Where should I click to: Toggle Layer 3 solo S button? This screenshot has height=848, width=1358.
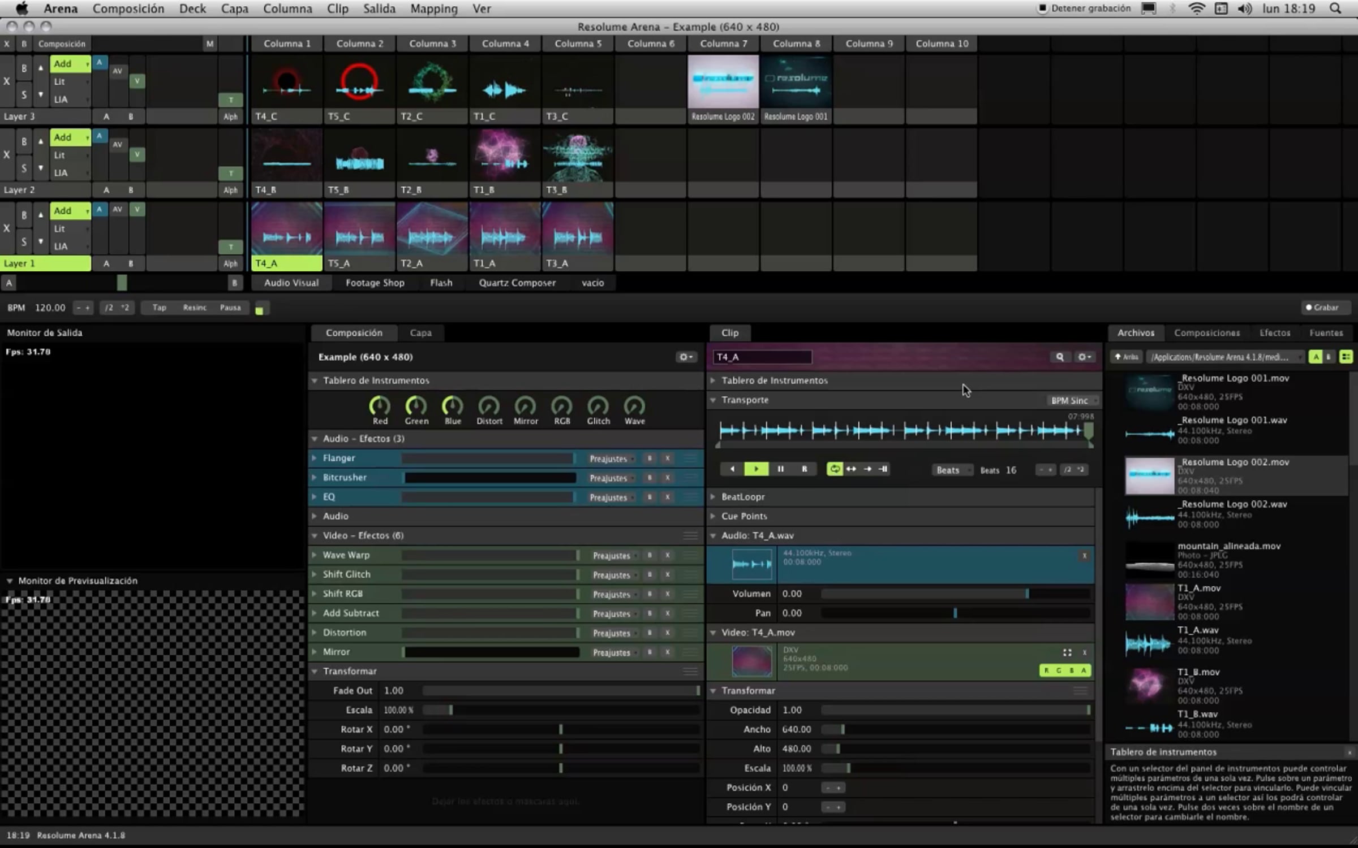pyautogui.click(x=24, y=95)
